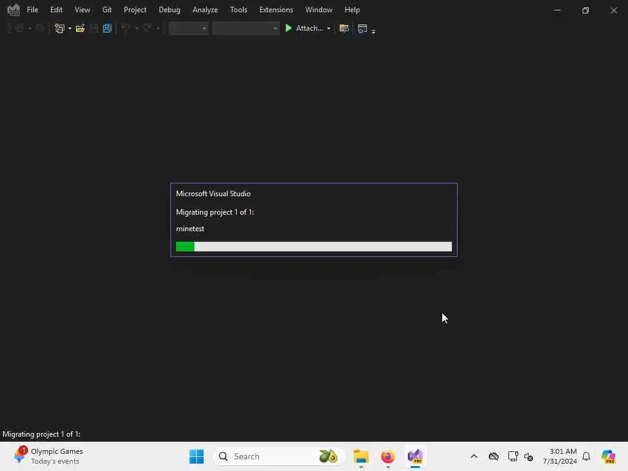Screen dimensions: 628x471
Task: Open the Window menu
Action: [318, 10]
